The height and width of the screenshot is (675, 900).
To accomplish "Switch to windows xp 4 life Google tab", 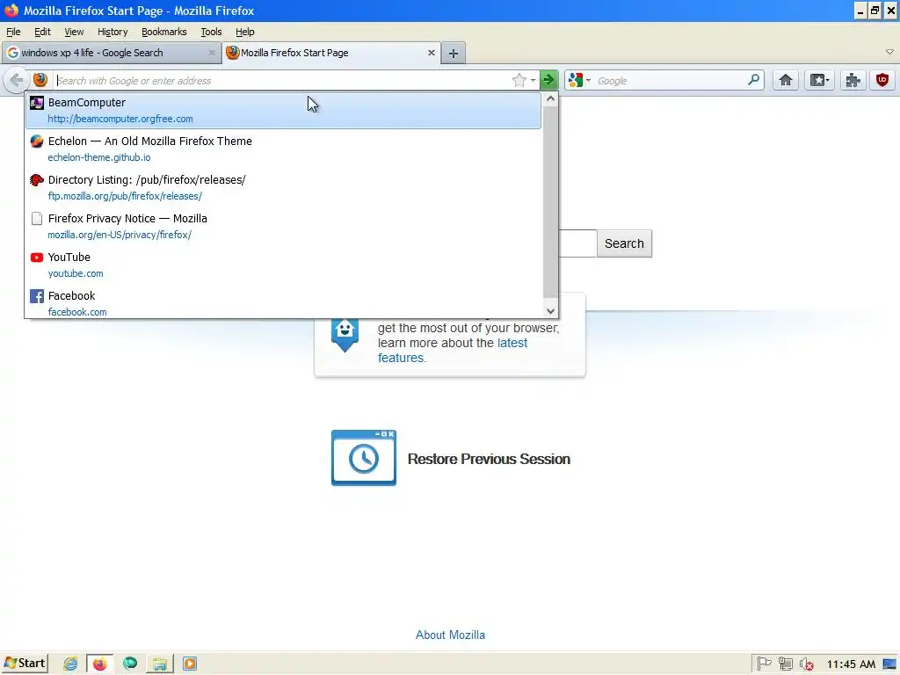I will pyautogui.click(x=112, y=53).
